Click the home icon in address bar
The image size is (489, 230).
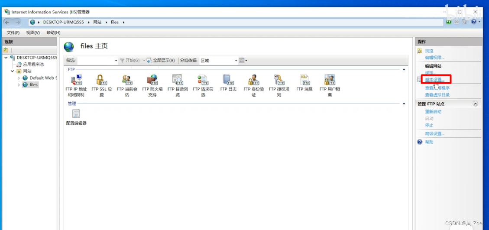pos(464,22)
